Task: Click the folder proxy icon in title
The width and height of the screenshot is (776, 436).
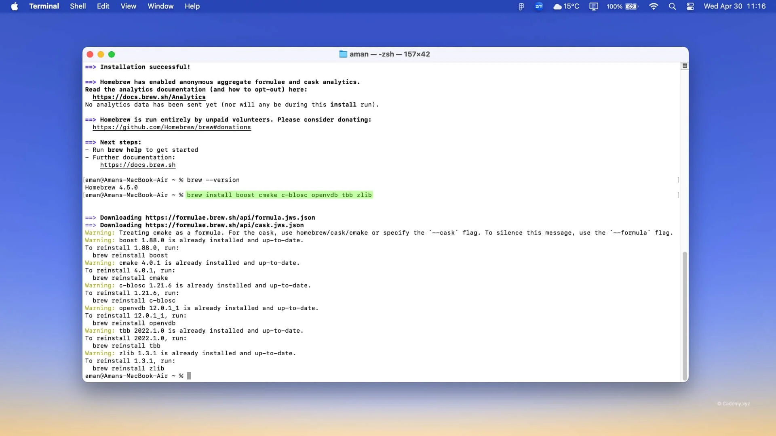Action: [x=343, y=54]
